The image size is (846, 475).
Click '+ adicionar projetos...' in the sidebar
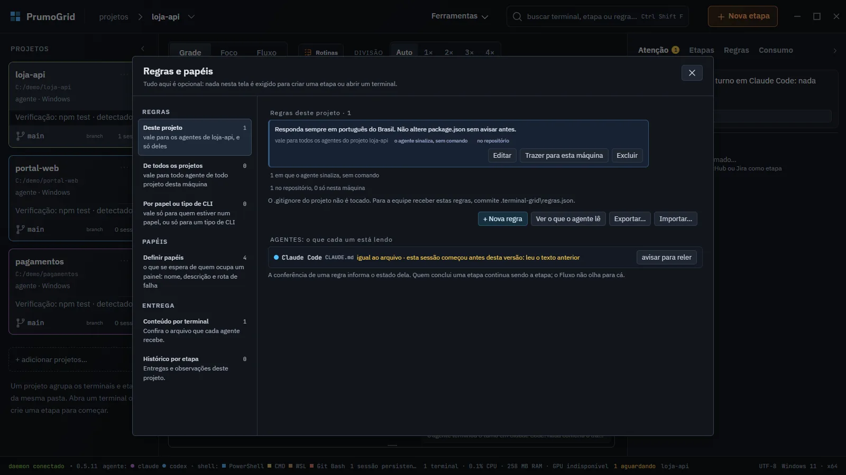pos(71,360)
